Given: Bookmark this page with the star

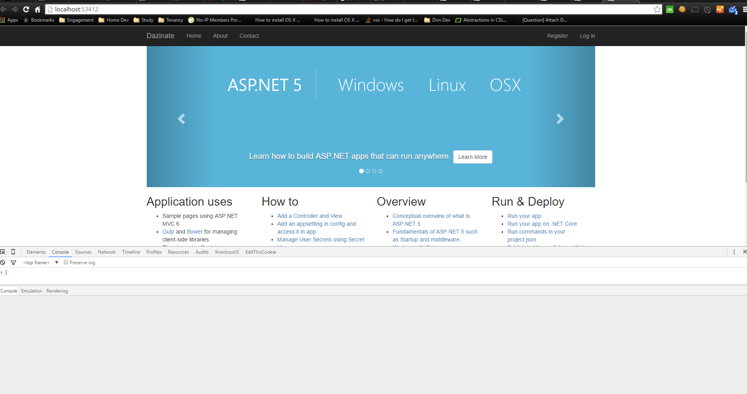Looking at the screenshot, I should coord(657,9).
